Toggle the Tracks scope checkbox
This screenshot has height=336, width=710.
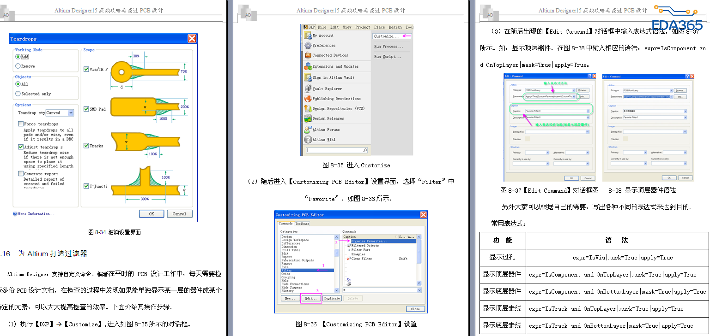point(86,146)
